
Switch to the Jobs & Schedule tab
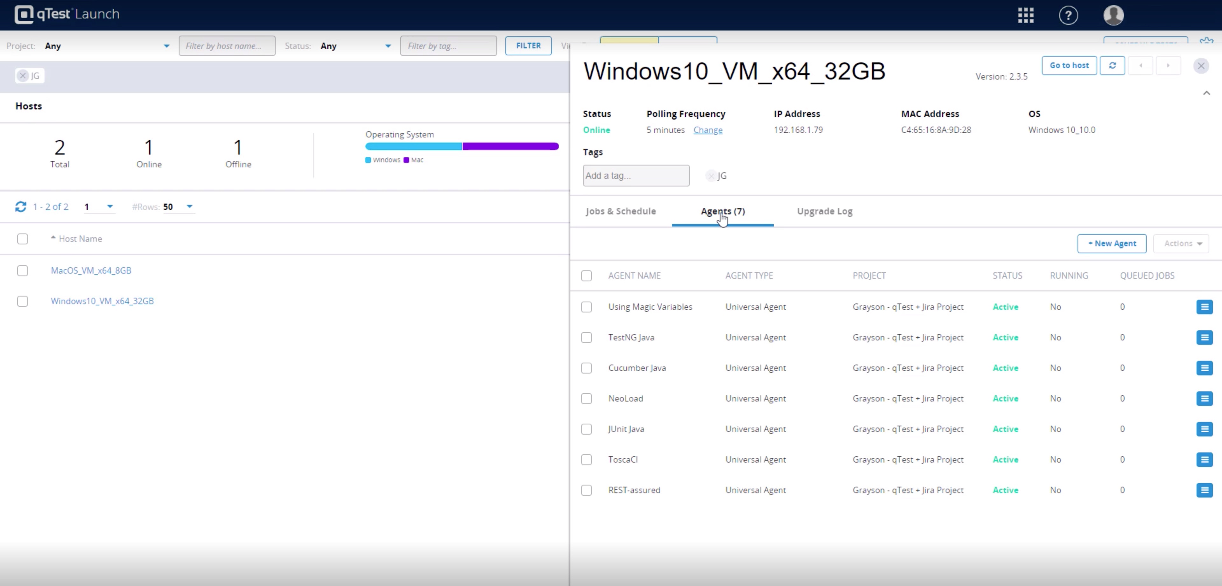pos(621,212)
